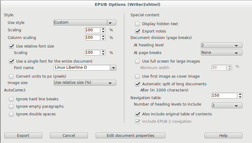This screenshot has width=252, height=143.
Task: Enable Use first image as cover image
Action: tap(138, 76)
